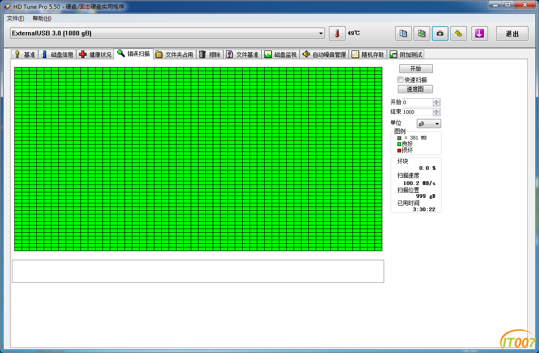Increase the 结束 value with up arrow

[x=437, y=110]
